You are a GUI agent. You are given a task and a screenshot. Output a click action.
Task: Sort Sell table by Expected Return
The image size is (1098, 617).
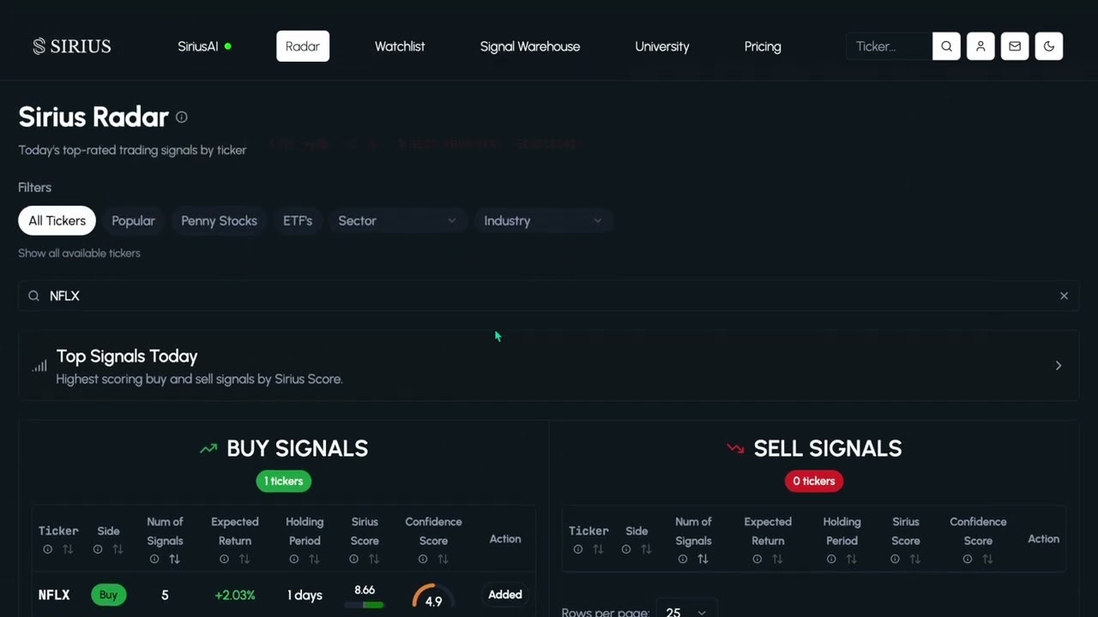(x=777, y=559)
